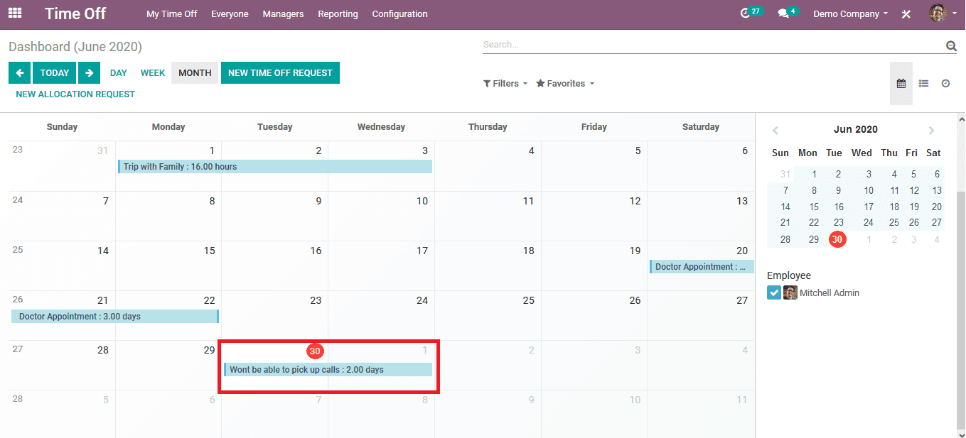
Task: Expand the Favorites dropdown
Action: (565, 84)
